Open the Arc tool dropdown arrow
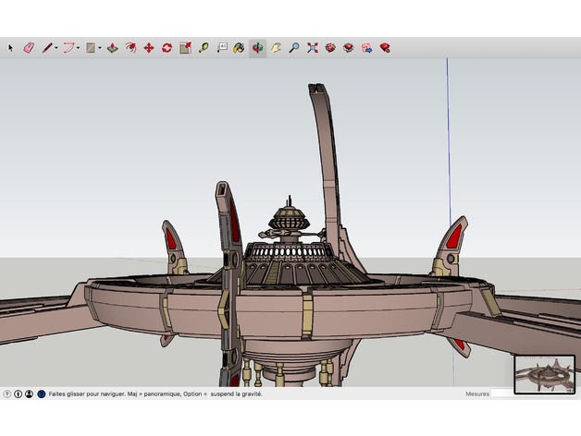The width and height of the screenshot is (581, 436). pyautogui.click(x=79, y=47)
